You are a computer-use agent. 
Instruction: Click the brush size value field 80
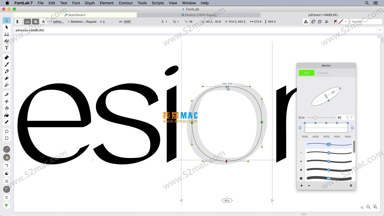pyautogui.click(x=341, y=118)
